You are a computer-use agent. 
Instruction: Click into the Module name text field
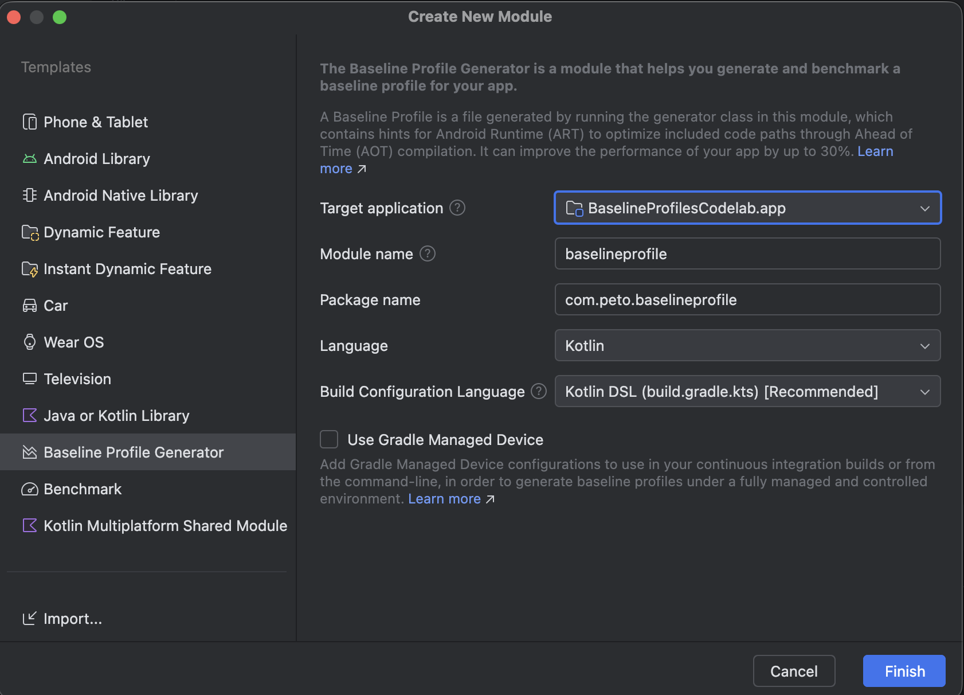coord(747,253)
